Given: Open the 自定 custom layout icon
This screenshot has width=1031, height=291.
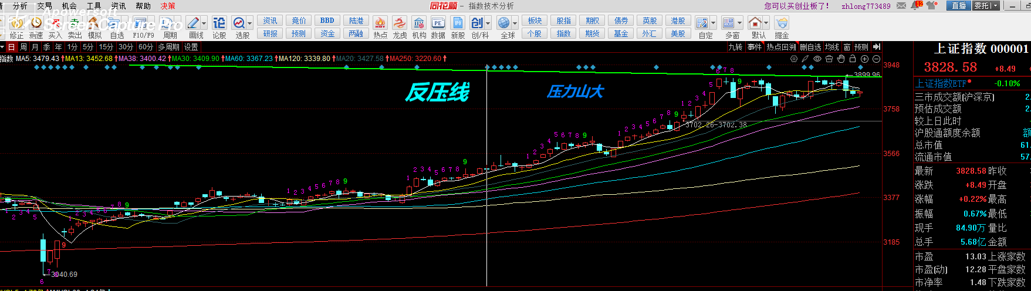Looking at the screenshot, I should [x=702, y=23].
